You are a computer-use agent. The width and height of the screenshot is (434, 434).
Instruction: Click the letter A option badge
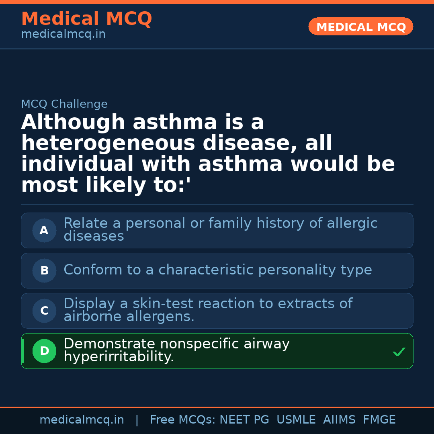coord(44,230)
